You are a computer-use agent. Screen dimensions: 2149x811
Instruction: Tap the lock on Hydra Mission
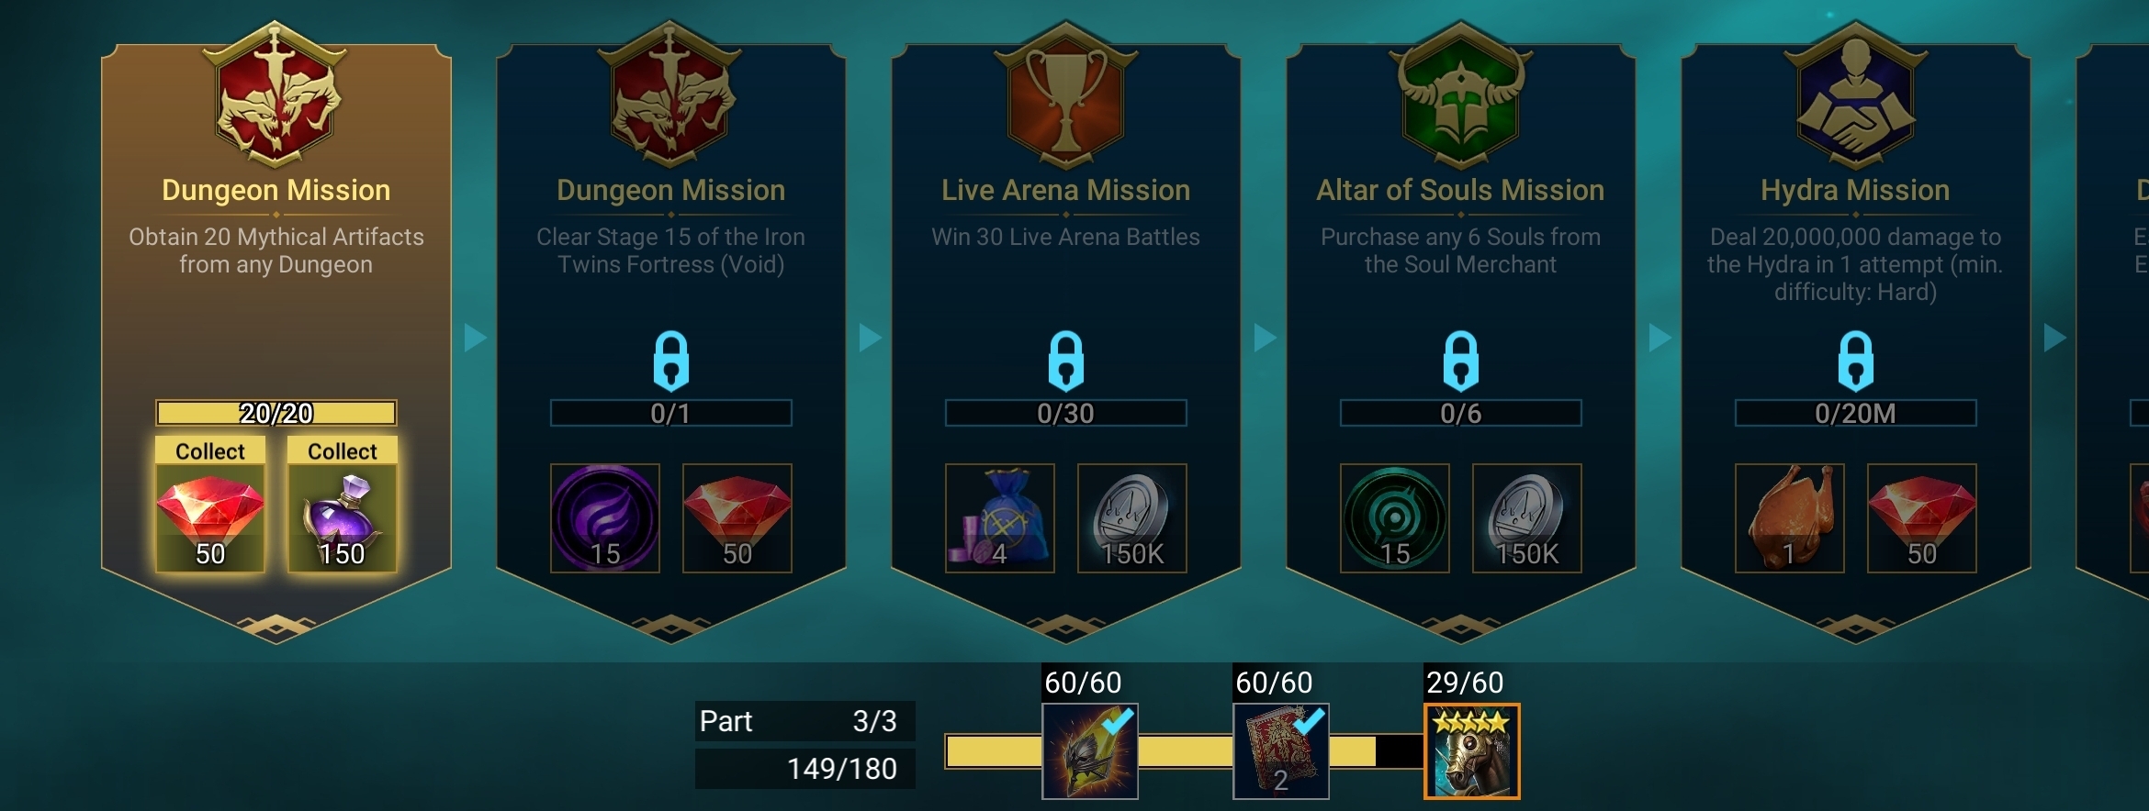click(x=1856, y=361)
